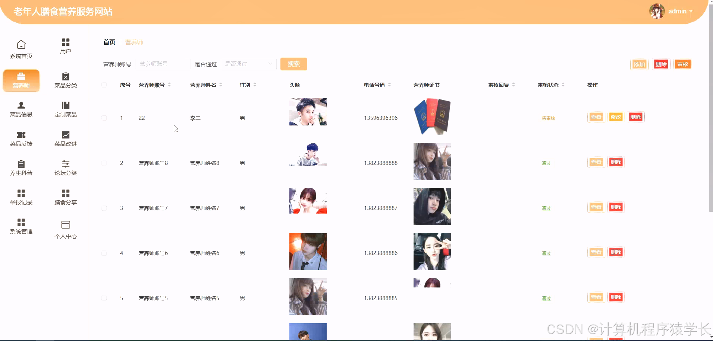Image resolution: width=713 pixels, height=341 pixels.
Task: View 李二's nutritionist certificate image
Action: [431, 116]
